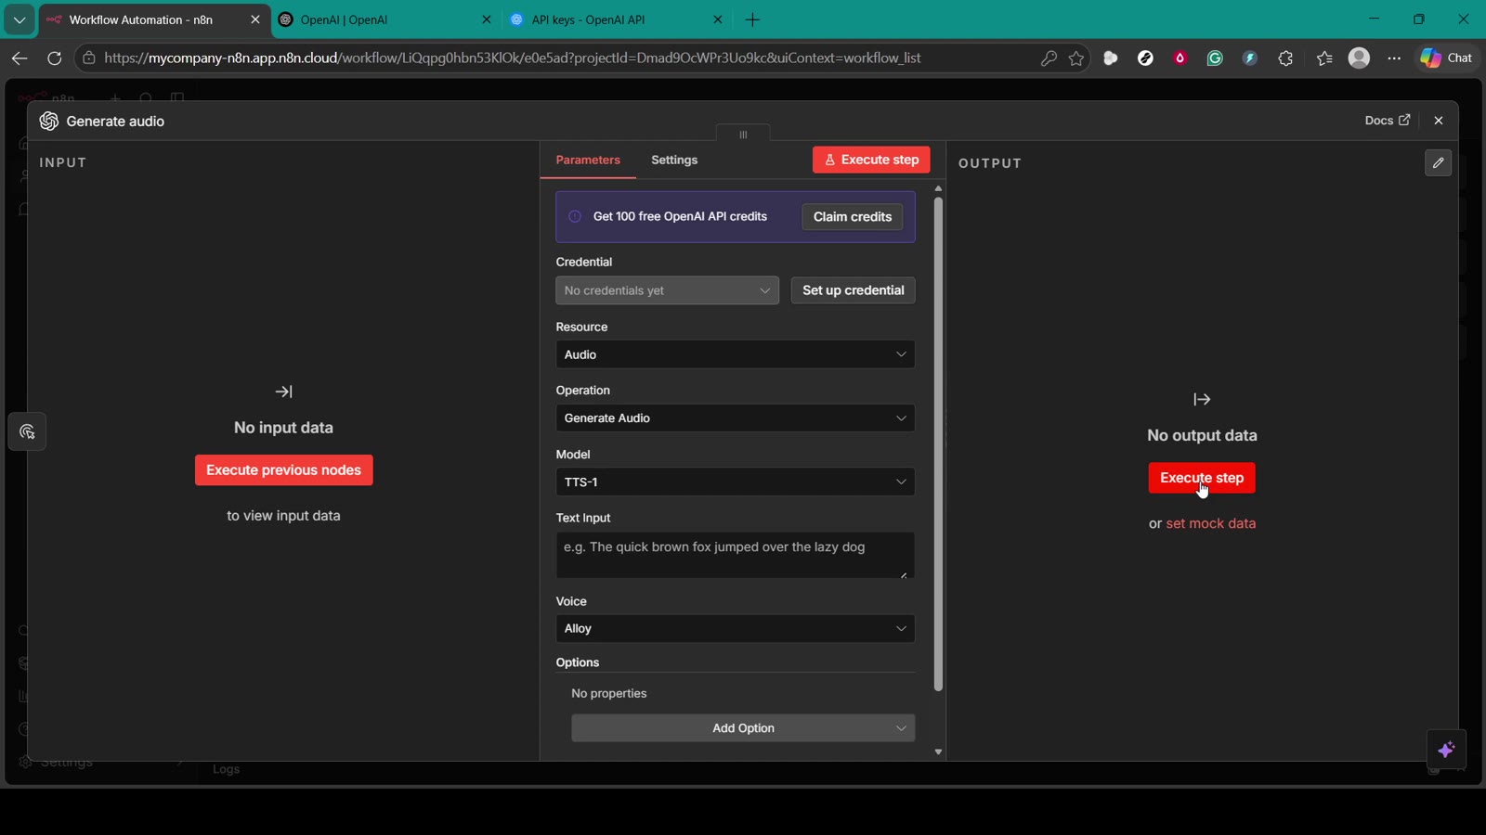This screenshot has height=835, width=1486.
Task: Click Execute step in the output panel
Action: (x=1202, y=478)
